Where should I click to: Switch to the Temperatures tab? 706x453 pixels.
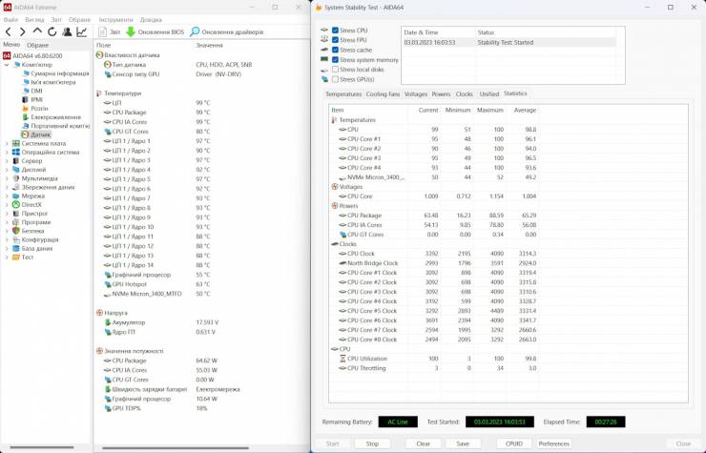[x=343, y=94]
